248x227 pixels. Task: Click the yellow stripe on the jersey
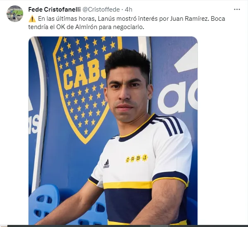click(128, 185)
